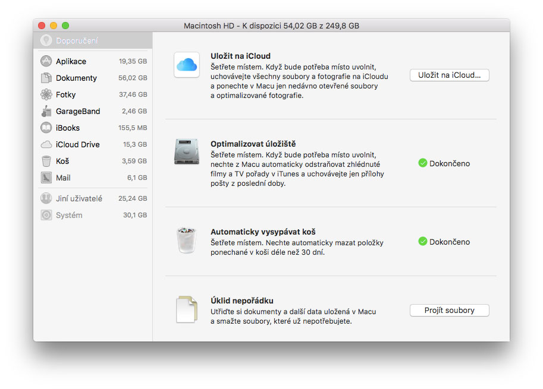Click the green zoom window button
The height and width of the screenshot is (389, 543).
point(65,26)
